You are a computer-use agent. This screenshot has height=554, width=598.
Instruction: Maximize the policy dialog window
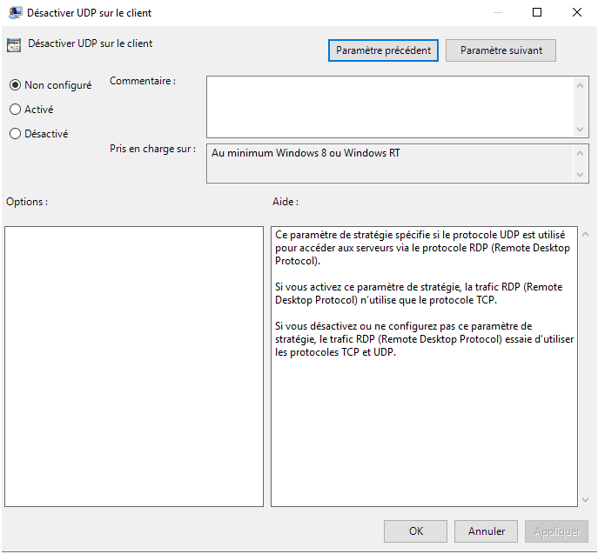coord(537,12)
